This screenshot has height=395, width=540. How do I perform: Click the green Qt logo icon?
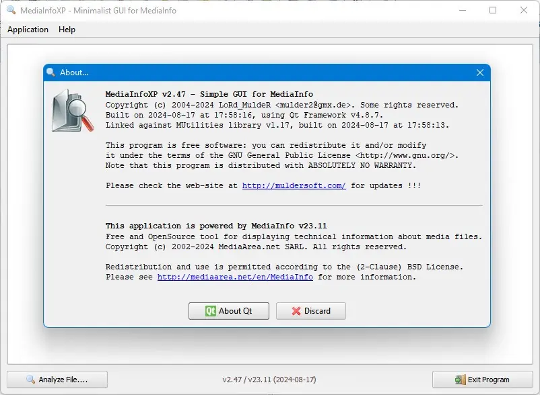coord(211,311)
